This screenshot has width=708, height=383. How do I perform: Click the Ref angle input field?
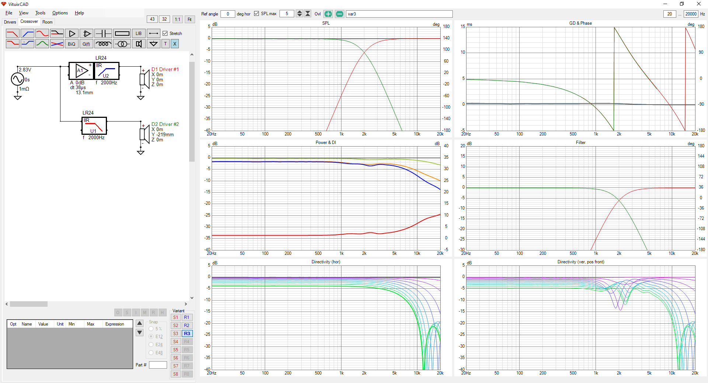point(228,14)
